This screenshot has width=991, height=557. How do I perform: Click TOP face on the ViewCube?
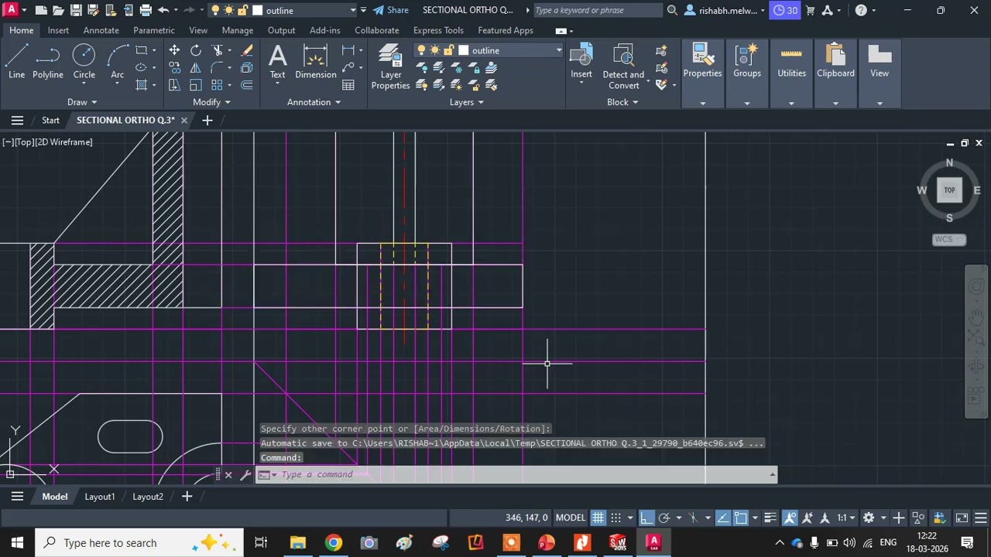pyautogui.click(x=949, y=190)
